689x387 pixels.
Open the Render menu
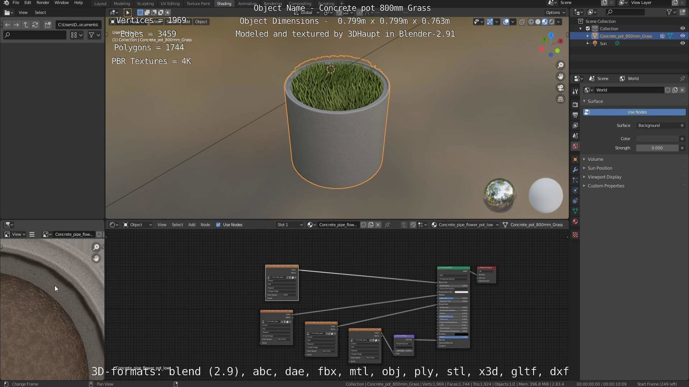coord(43,3)
